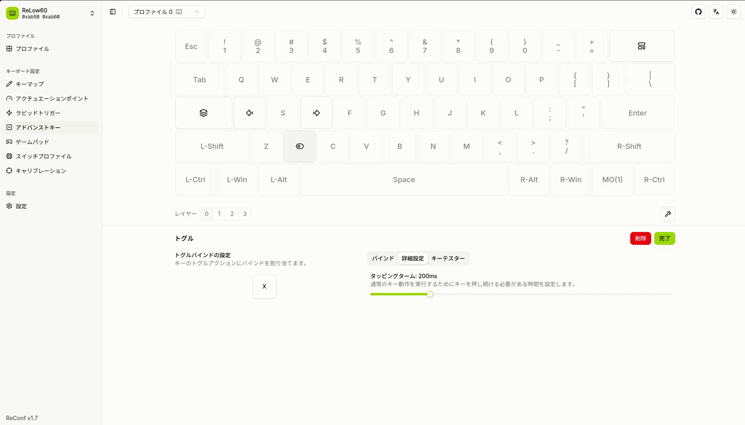Image resolution: width=745 pixels, height=425 pixels.
Task: Open the プロファイル 0 dropdown
Action: tap(166, 12)
